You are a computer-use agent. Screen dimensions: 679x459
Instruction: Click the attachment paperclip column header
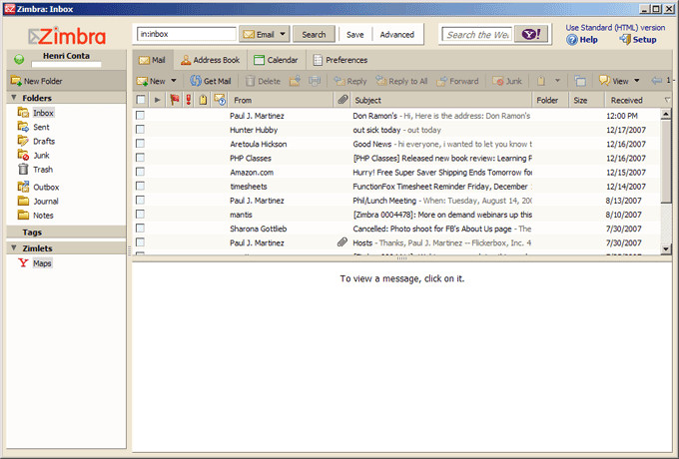(342, 100)
